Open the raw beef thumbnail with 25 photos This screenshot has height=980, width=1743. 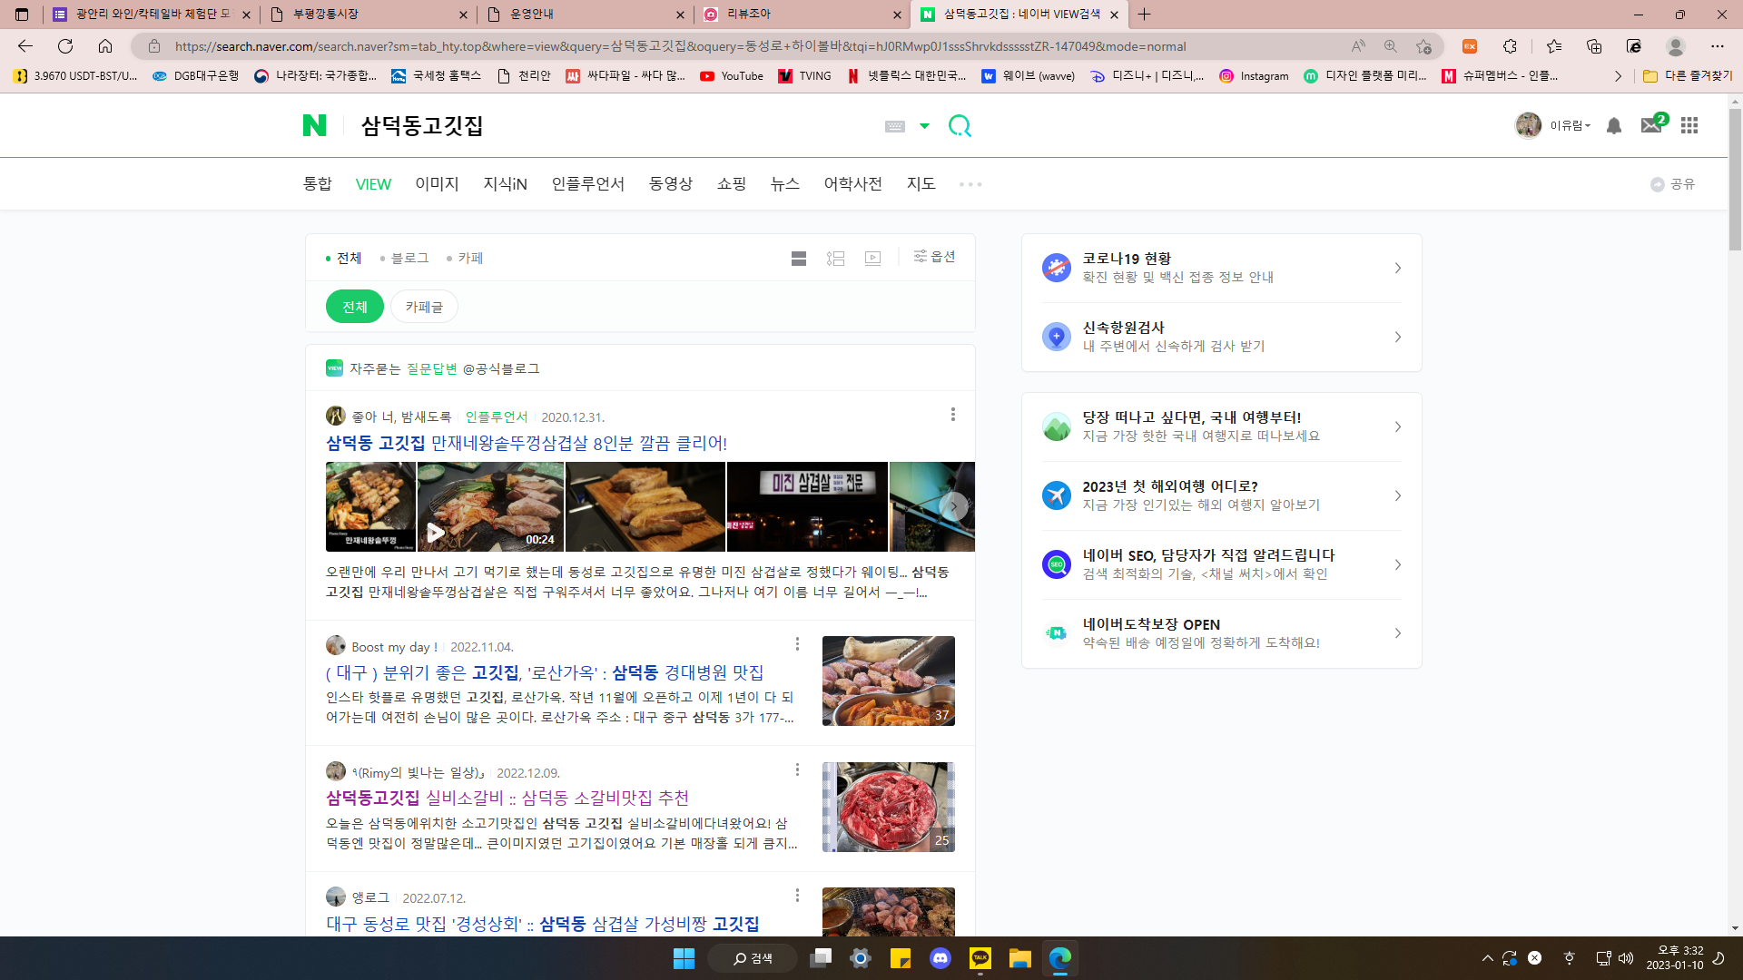point(888,807)
